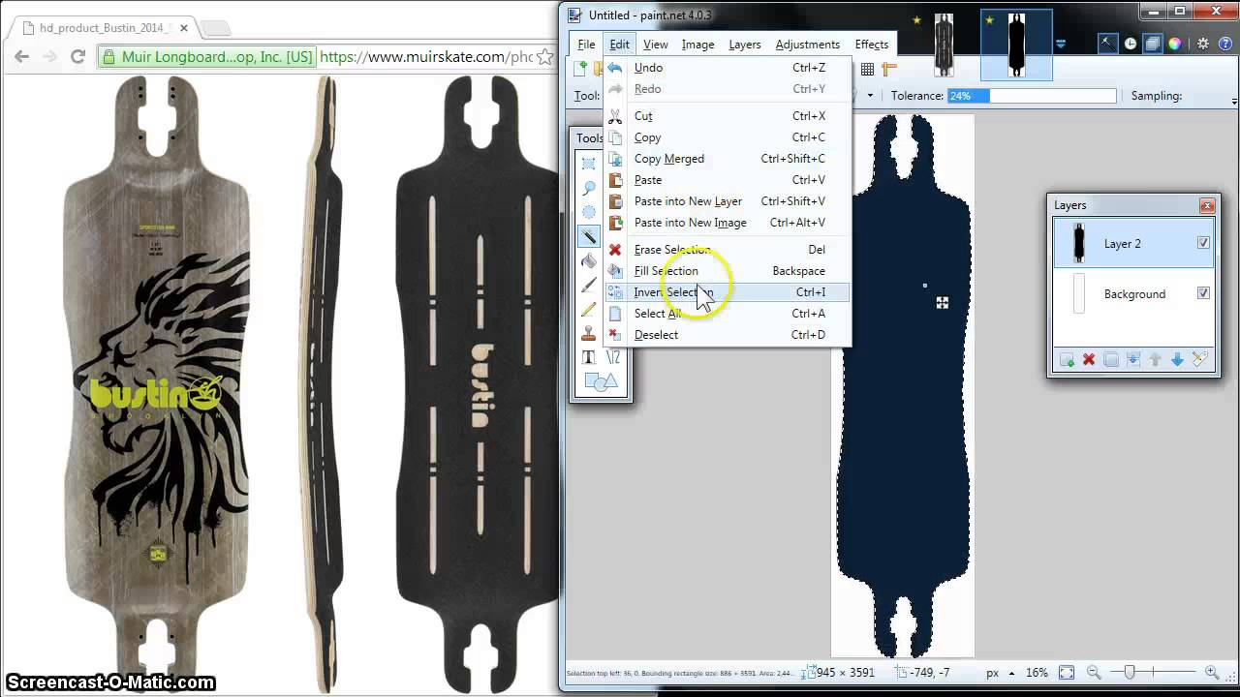Toggle Layer 2 visibility checkbox

tap(1203, 243)
